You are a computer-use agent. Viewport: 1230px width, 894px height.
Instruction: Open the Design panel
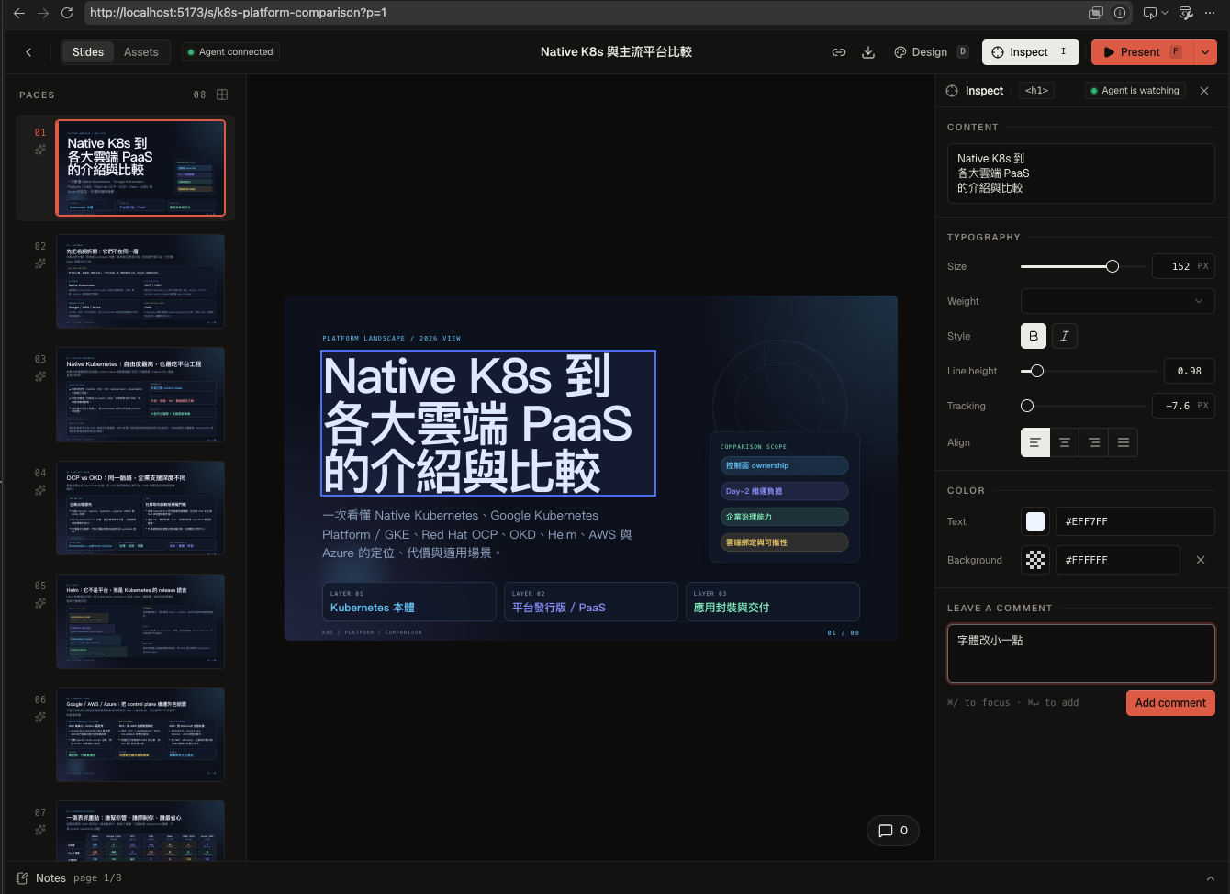click(x=931, y=52)
